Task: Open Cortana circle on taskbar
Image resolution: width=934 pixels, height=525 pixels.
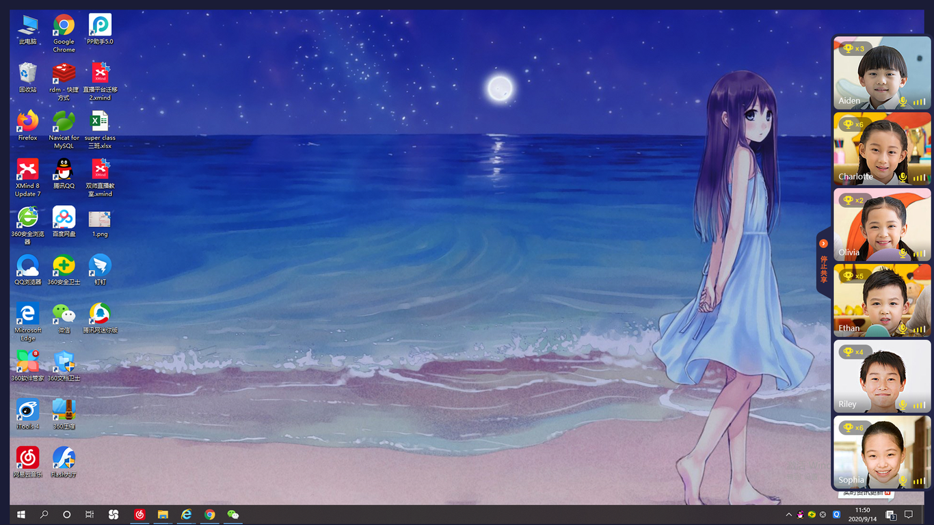Action: 67,515
